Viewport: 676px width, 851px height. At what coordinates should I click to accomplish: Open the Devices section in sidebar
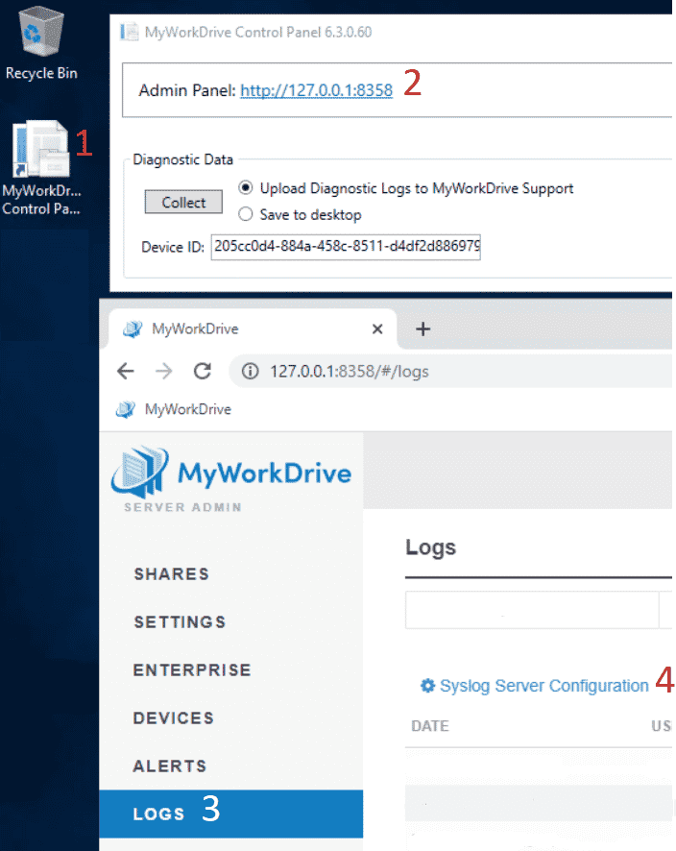(174, 718)
